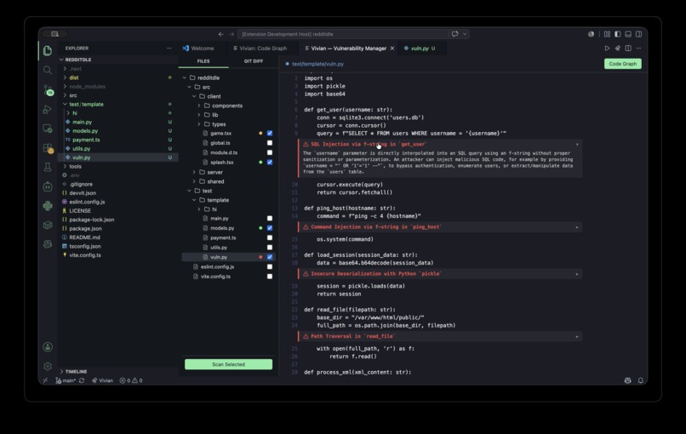Expand the types folder in the Files tree
Image resolution: width=686 pixels, height=434 pixels.
click(199, 124)
